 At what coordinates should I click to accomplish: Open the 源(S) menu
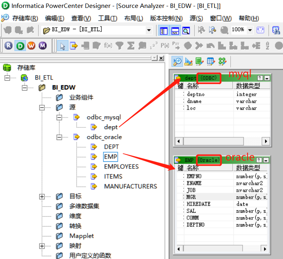click(196, 18)
